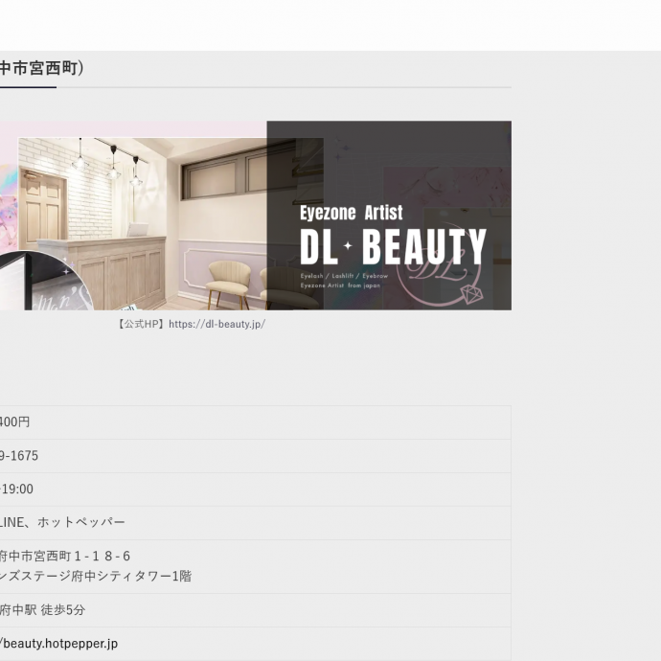Click the address row 府中市宮西町1-18-6
This screenshot has width=661, height=661.
(x=65, y=557)
